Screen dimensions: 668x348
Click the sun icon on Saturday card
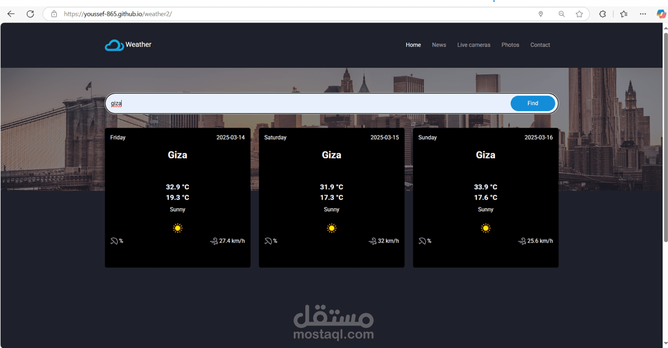(332, 228)
